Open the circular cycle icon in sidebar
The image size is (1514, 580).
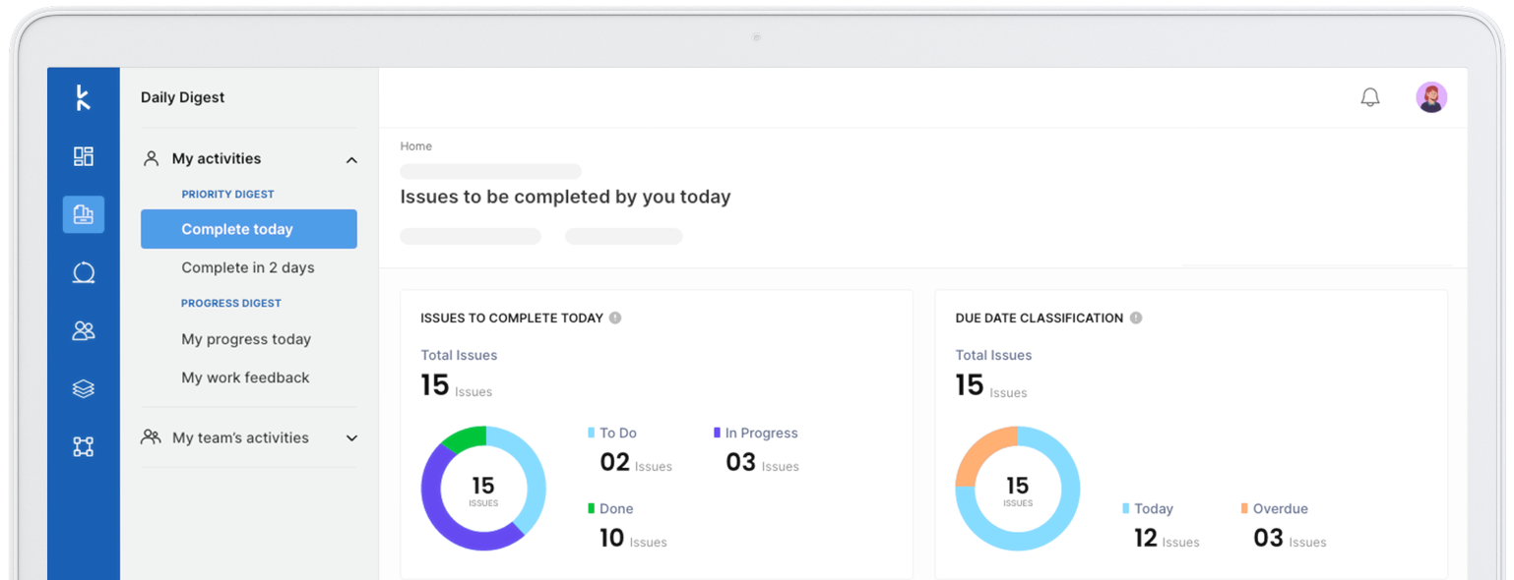tap(84, 273)
